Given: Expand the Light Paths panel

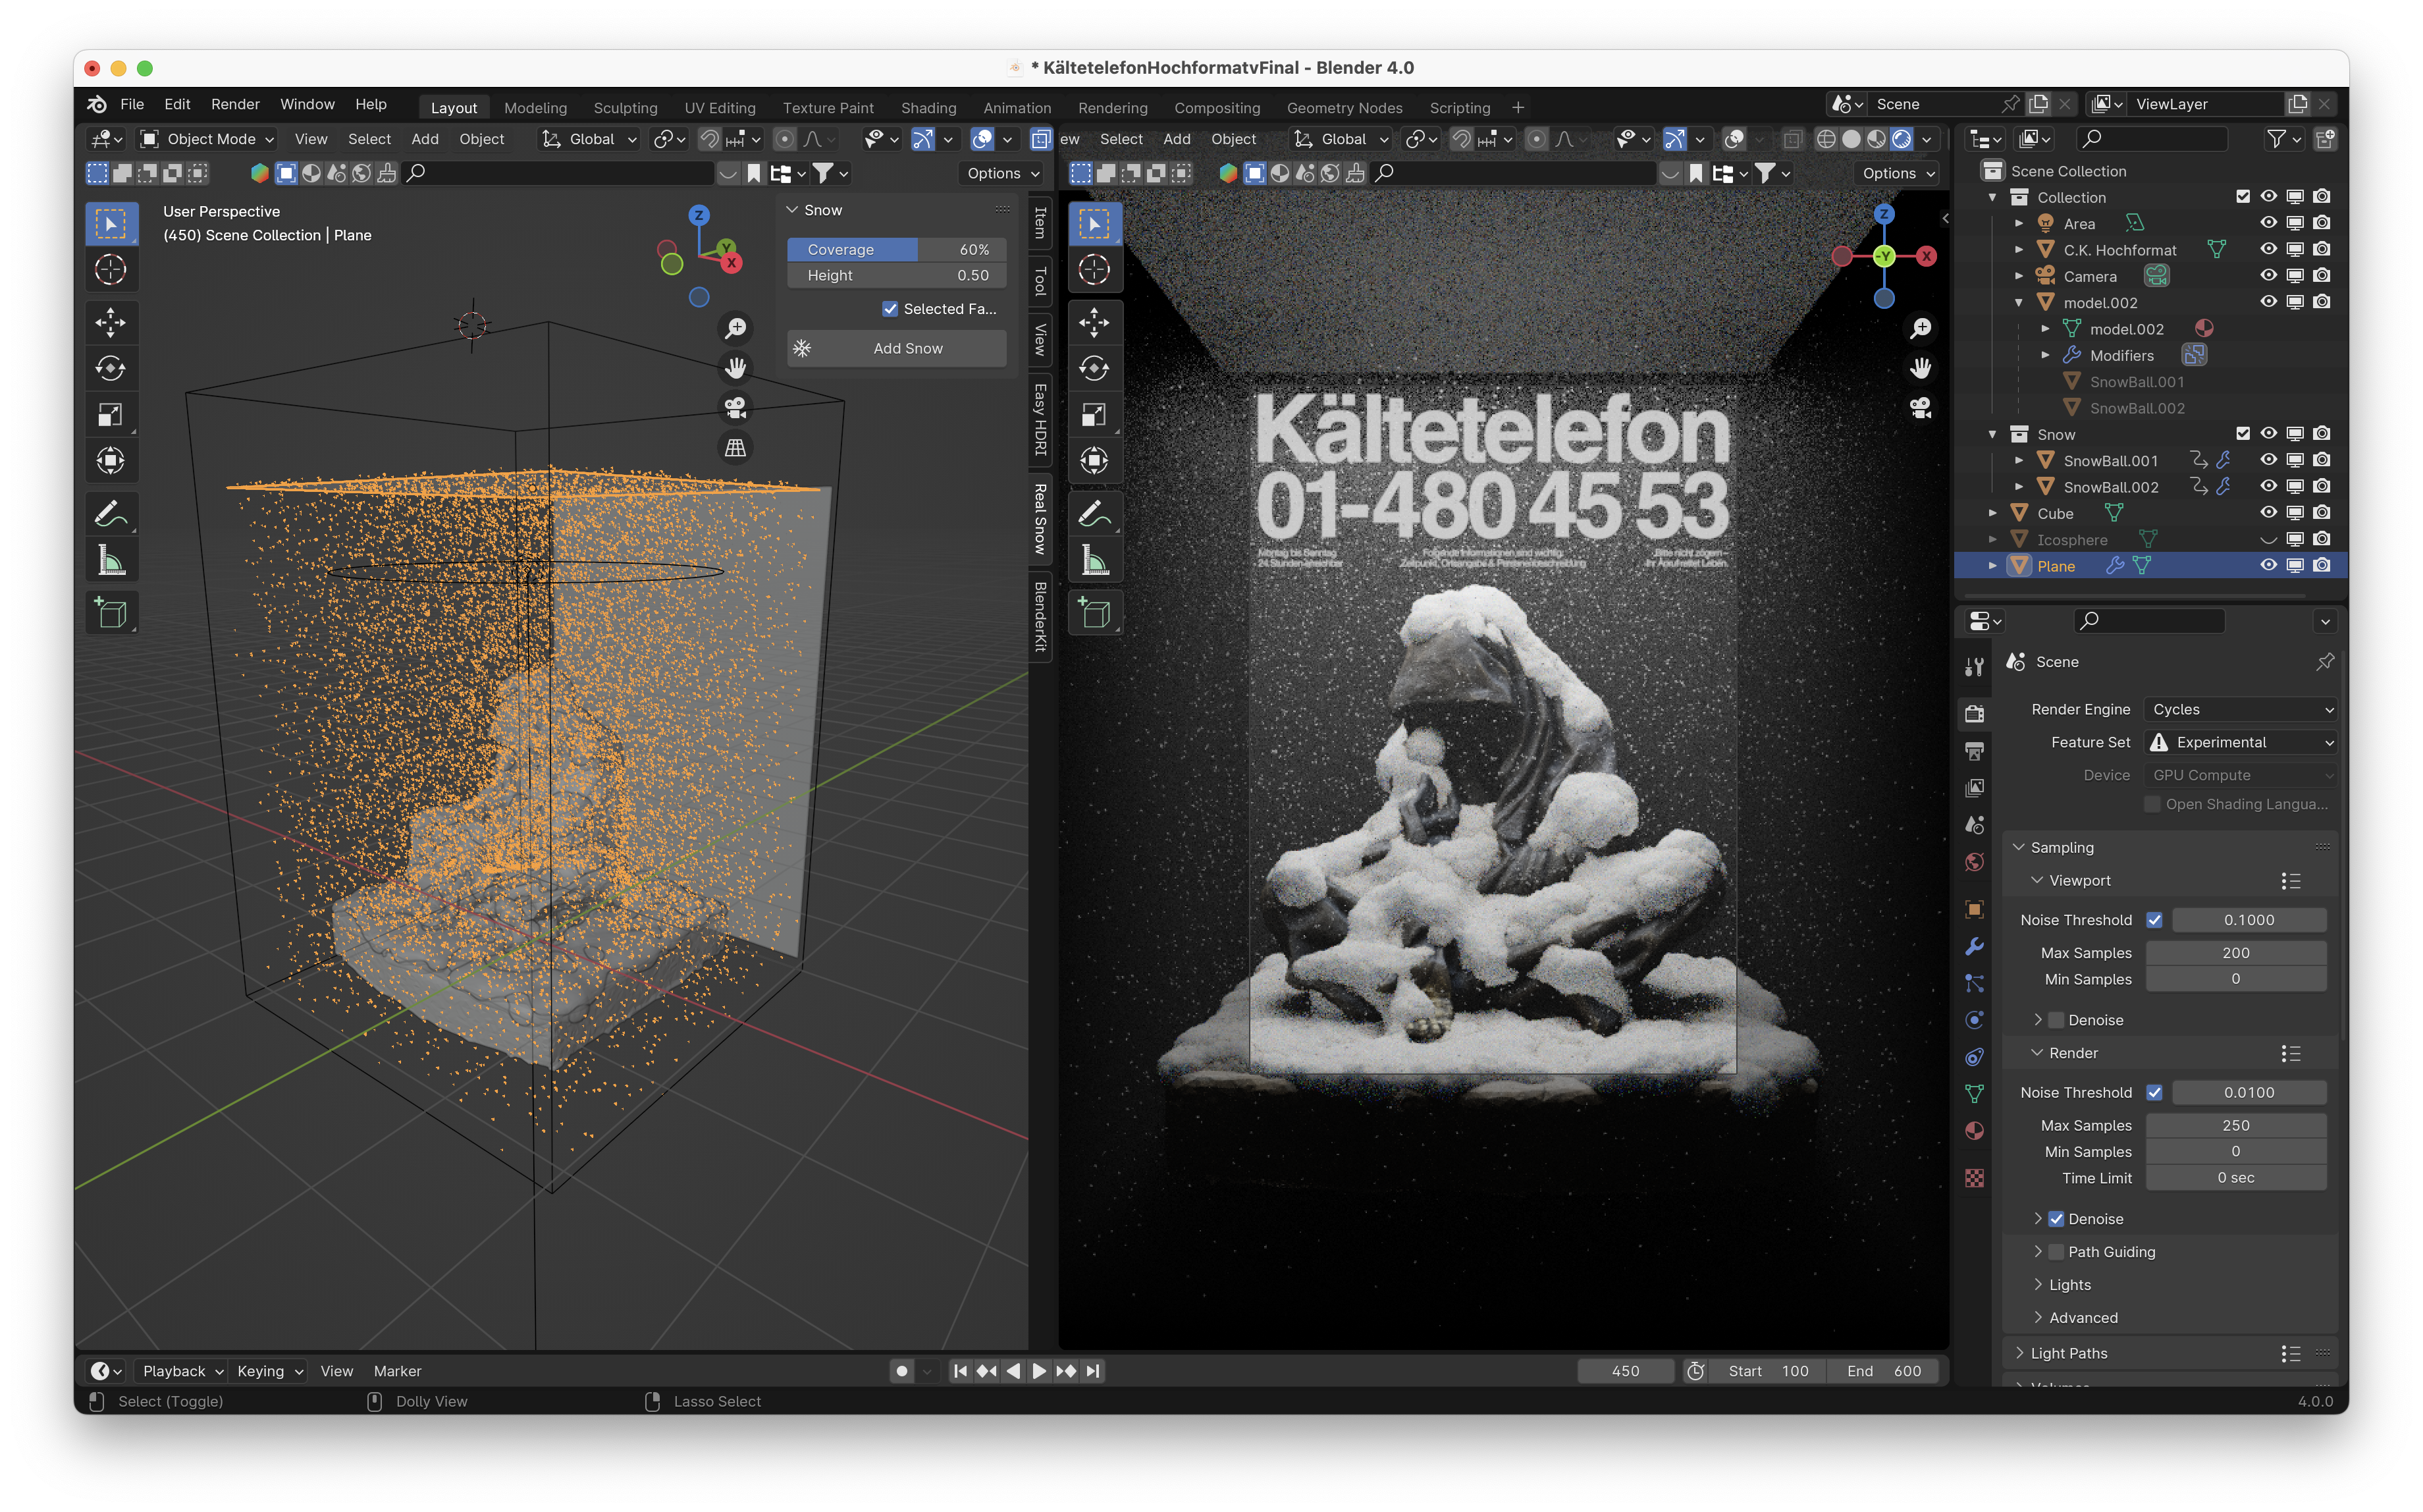Looking at the screenshot, I should (2068, 1353).
